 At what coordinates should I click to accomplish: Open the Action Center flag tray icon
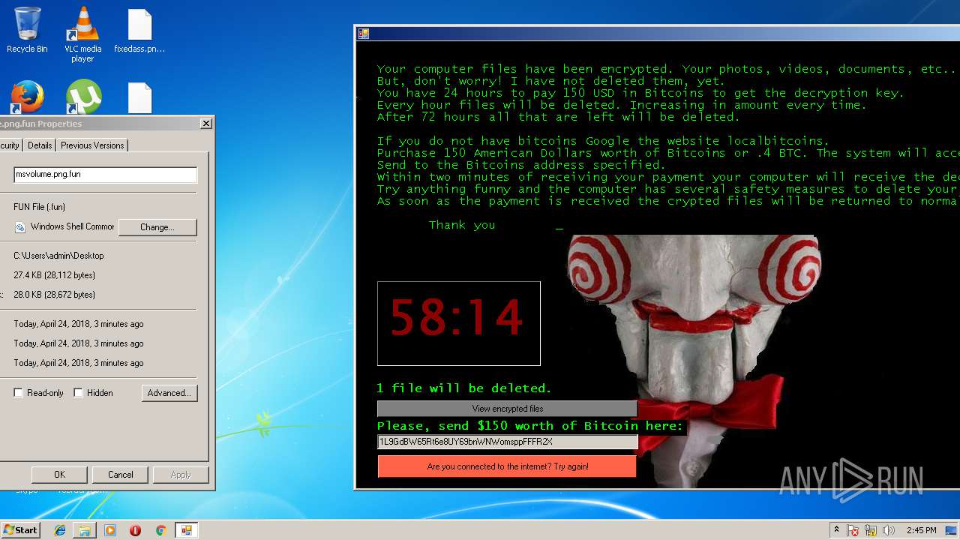853,530
